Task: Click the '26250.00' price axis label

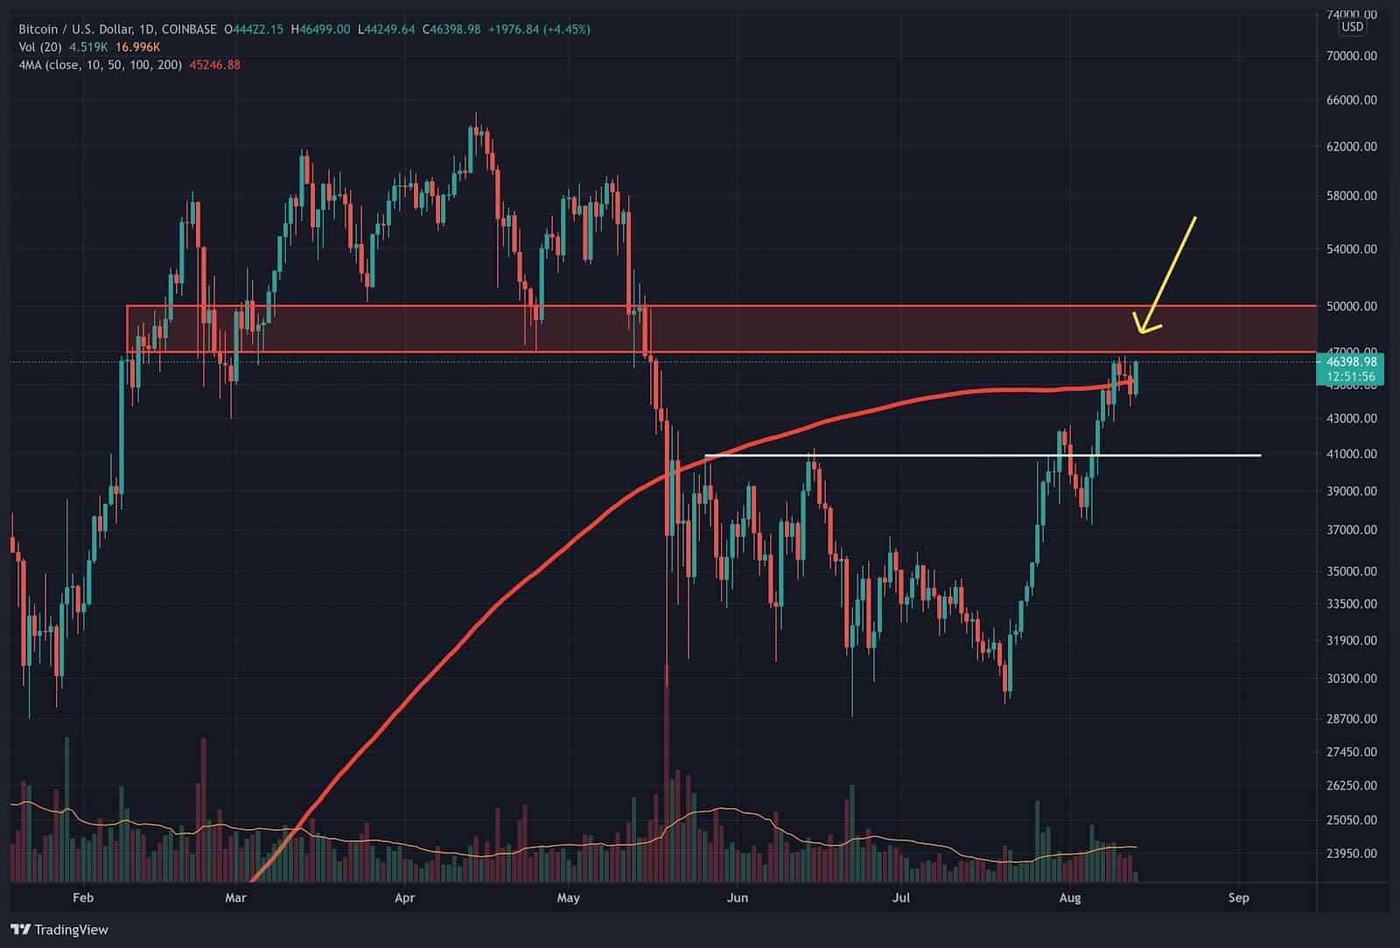Action: click(x=1351, y=786)
